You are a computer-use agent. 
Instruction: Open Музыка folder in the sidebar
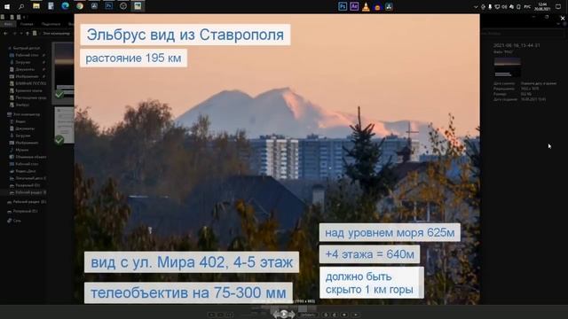[x=21, y=150]
